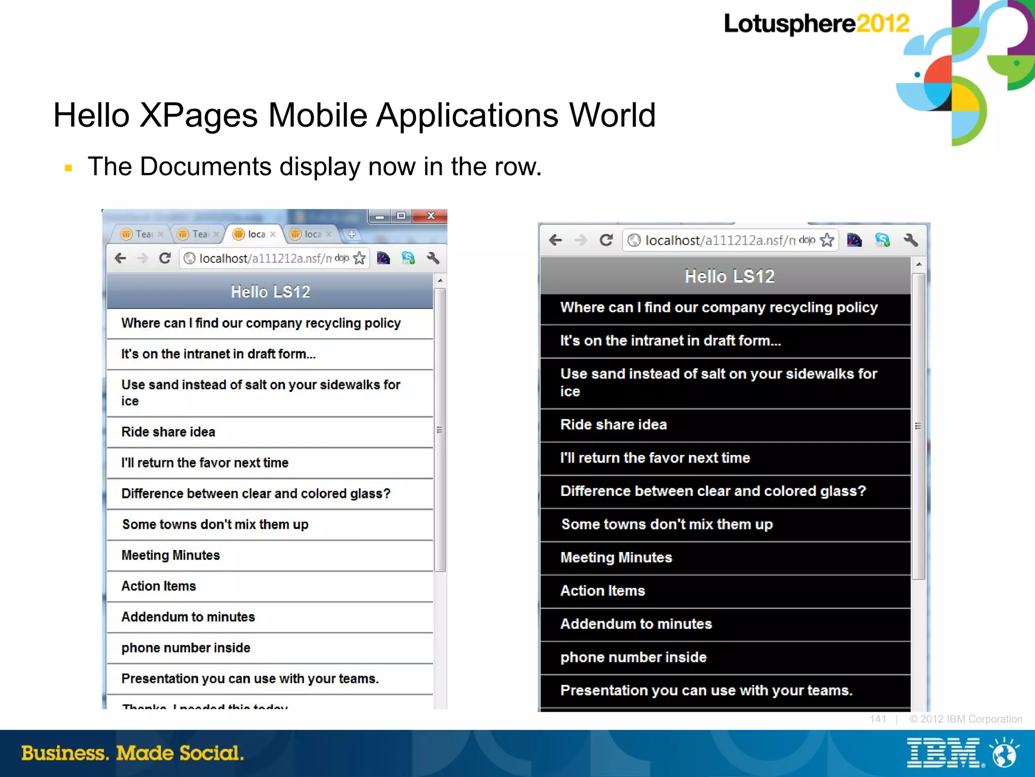Click the gray 'Hello LS12' heading bar
The image size is (1035, 777).
point(725,276)
